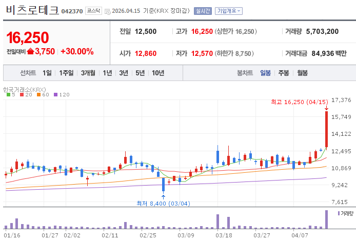Click green 5-day moving average swatch
Viewport: 356px width, 242px height.
coord(8,95)
